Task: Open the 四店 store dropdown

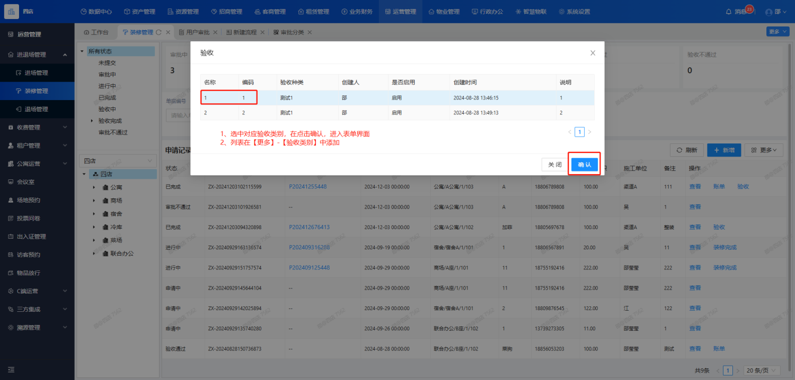Action: coord(117,160)
